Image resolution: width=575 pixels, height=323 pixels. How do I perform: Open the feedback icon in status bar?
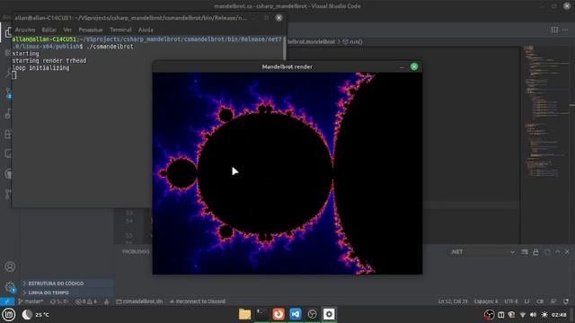(553, 301)
